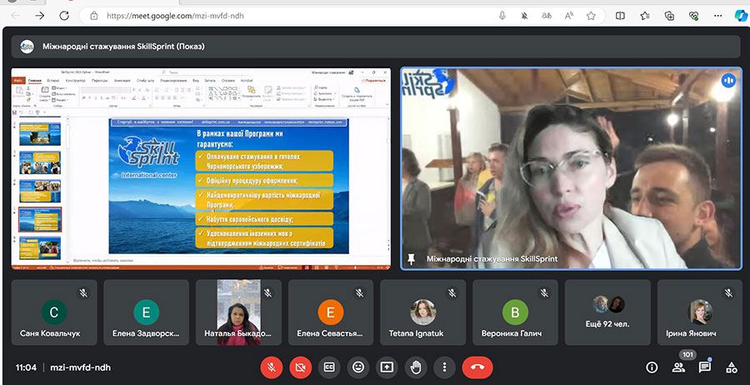
Task: Click the browser forward arrow
Action: [40, 15]
